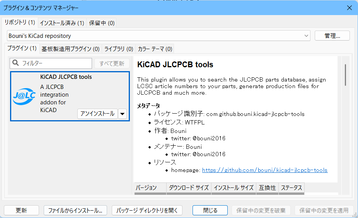
Task: Click the KiCAD JLCPCB tools heading in details
Action: coord(175,65)
